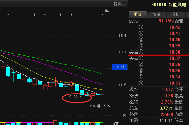Open the 分析 tab

176,14
